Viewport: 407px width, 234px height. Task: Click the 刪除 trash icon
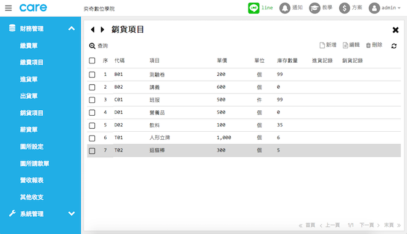pyautogui.click(x=368, y=46)
